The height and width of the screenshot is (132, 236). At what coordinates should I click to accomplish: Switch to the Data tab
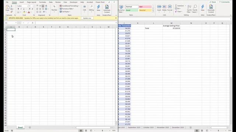[51, 2]
